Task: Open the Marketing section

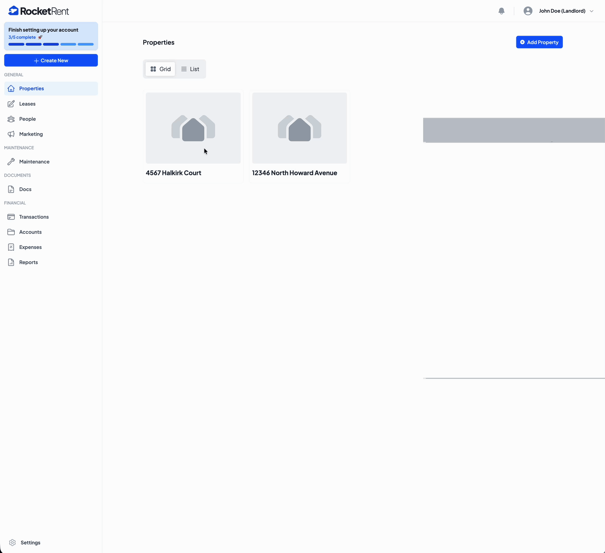Action: coord(51,134)
